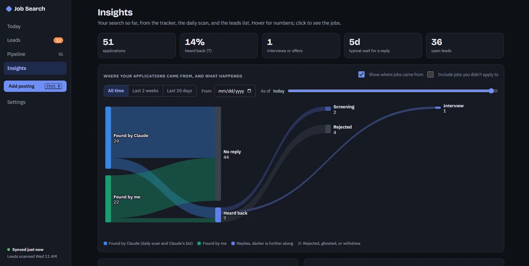Click the orange 12 badge next to Leads
The width and height of the screenshot is (529, 266).
(x=58, y=40)
